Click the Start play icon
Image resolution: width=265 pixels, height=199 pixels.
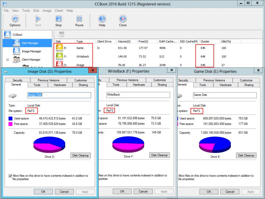coord(38,19)
